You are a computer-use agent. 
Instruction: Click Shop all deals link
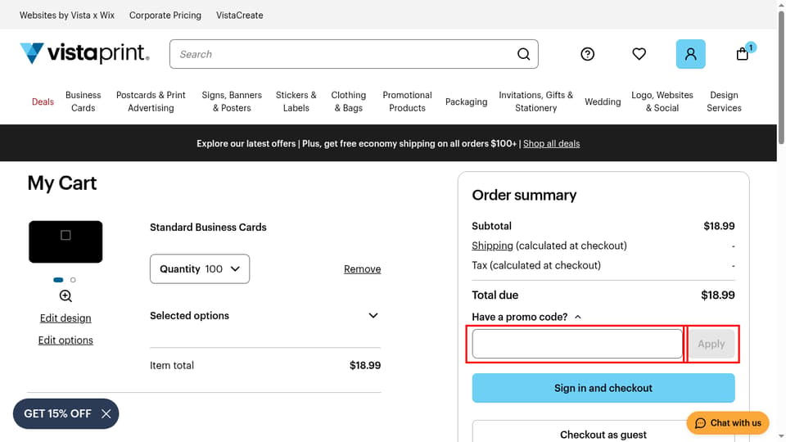coord(551,144)
